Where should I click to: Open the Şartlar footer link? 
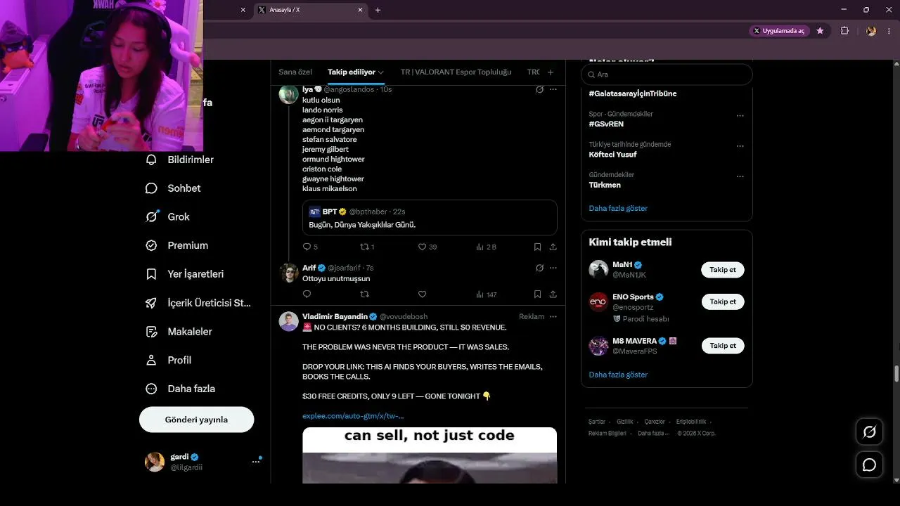(x=597, y=422)
